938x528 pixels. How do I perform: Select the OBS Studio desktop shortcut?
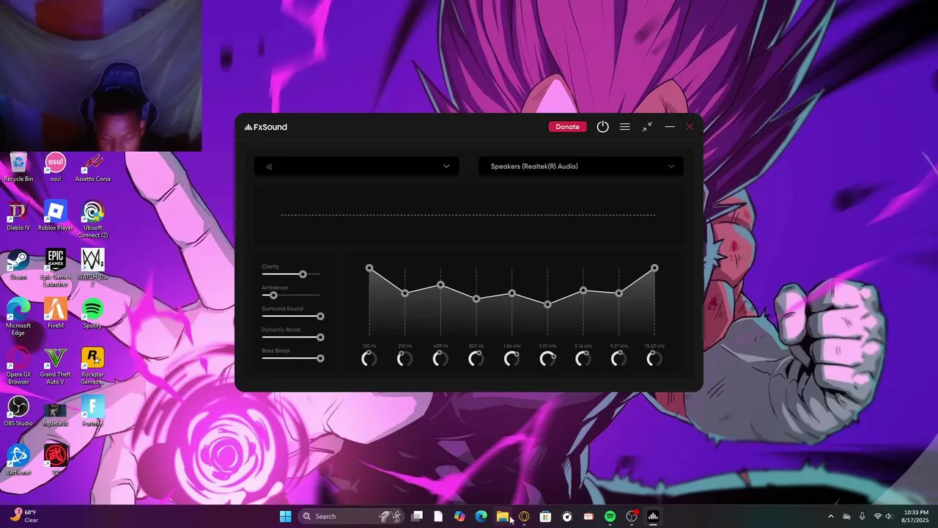[18, 412]
